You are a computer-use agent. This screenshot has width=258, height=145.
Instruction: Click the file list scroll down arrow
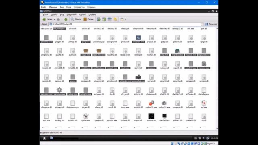(217, 128)
